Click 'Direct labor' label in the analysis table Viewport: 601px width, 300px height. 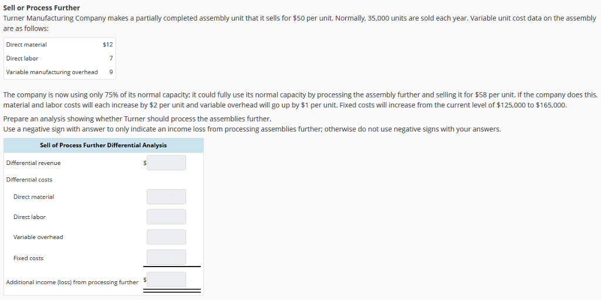point(29,217)
